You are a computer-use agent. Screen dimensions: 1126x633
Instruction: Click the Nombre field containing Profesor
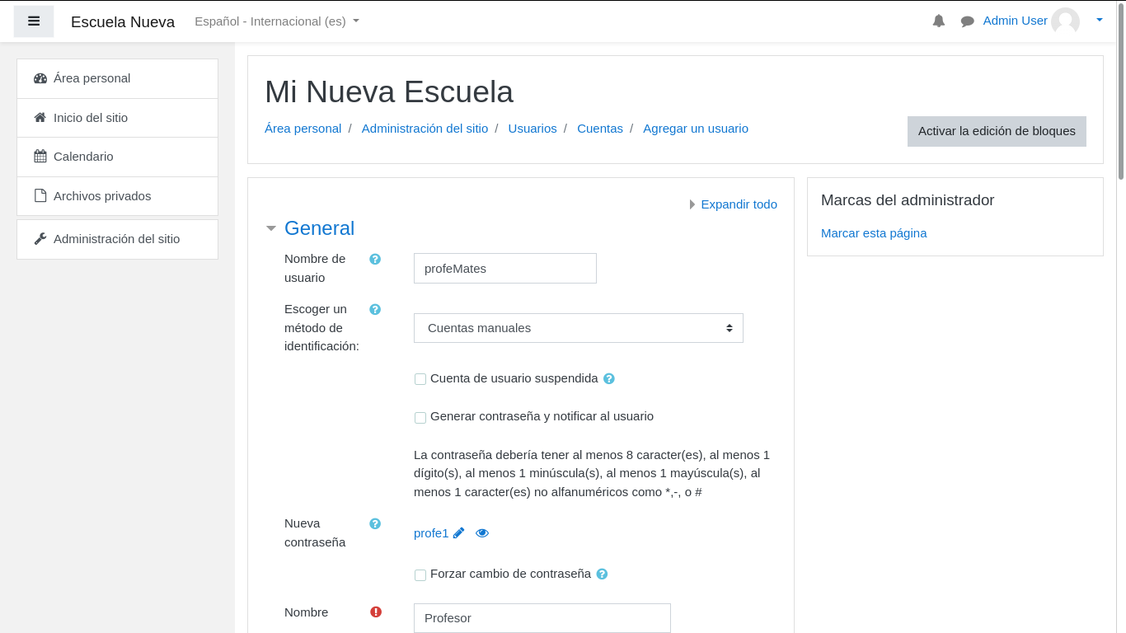542,618
